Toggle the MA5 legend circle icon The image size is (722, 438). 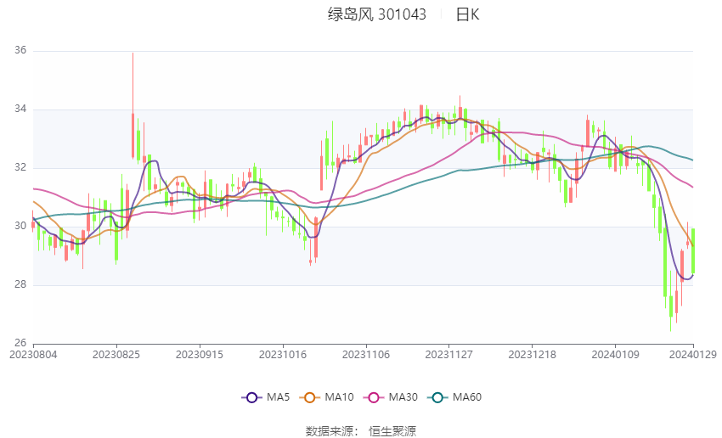pos(252,397)
